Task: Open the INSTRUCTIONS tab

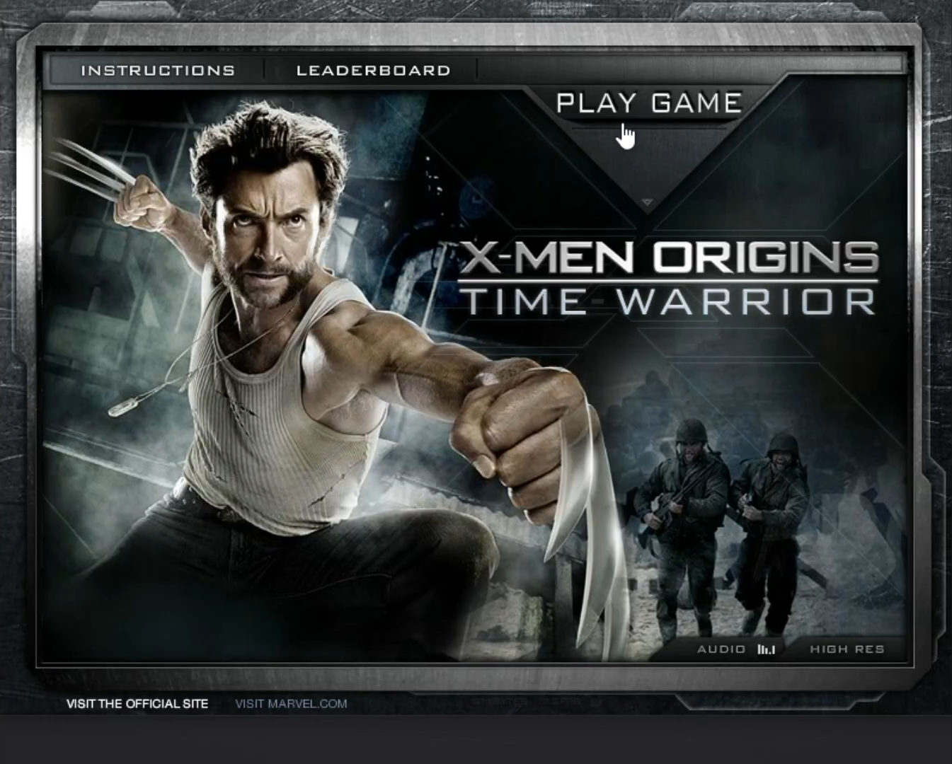Action: coord(158,70)
